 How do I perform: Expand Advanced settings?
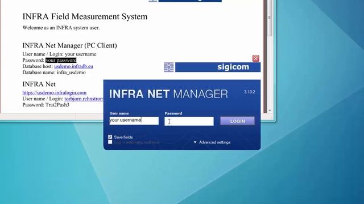tap(212, 142)
